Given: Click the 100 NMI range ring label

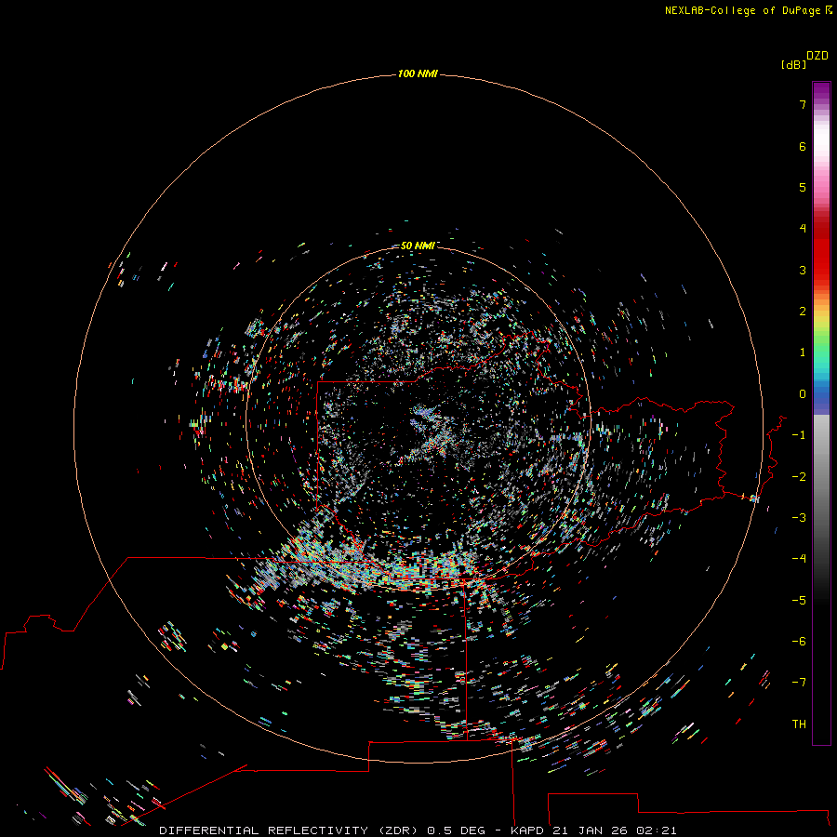Looking at the screenshot, I should (x=418, y=73).
